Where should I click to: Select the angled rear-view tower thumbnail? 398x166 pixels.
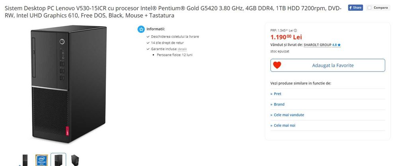[x=75, y=160]
